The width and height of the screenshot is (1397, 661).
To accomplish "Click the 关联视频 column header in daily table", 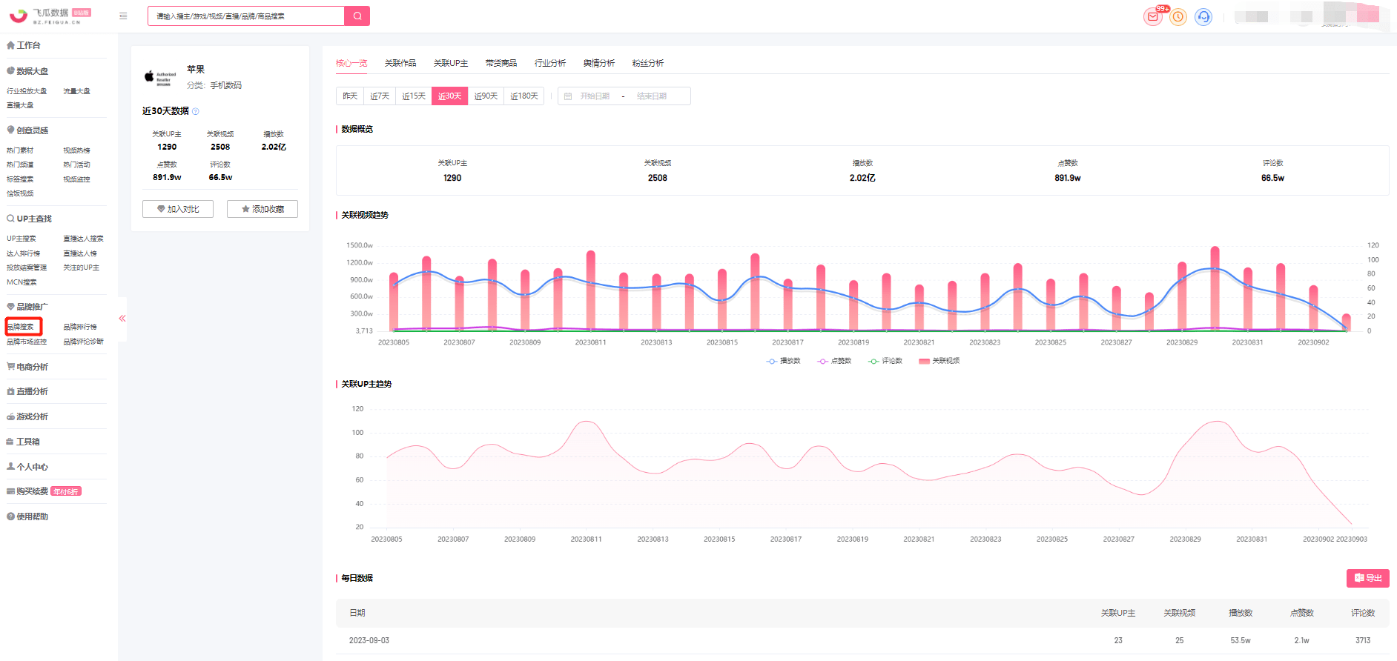I will tap(1179, 613).
